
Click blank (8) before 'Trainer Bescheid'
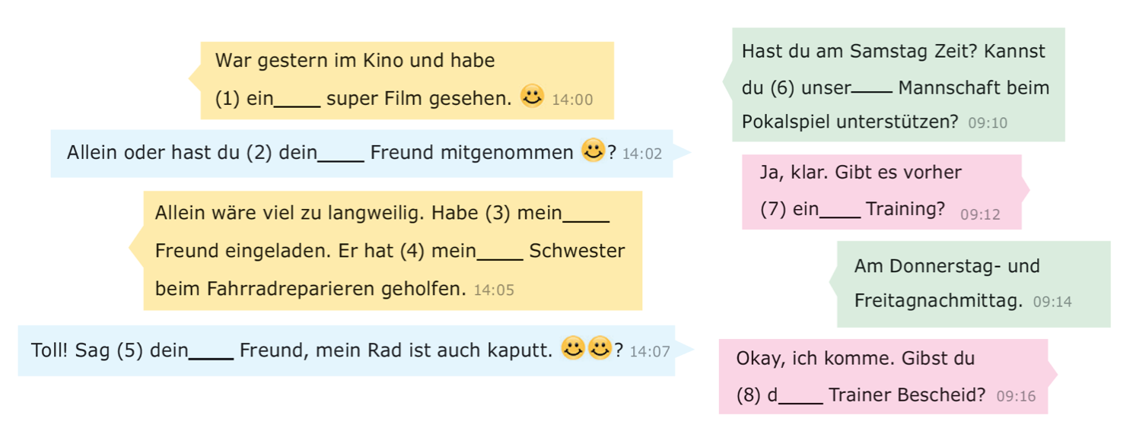801,397
